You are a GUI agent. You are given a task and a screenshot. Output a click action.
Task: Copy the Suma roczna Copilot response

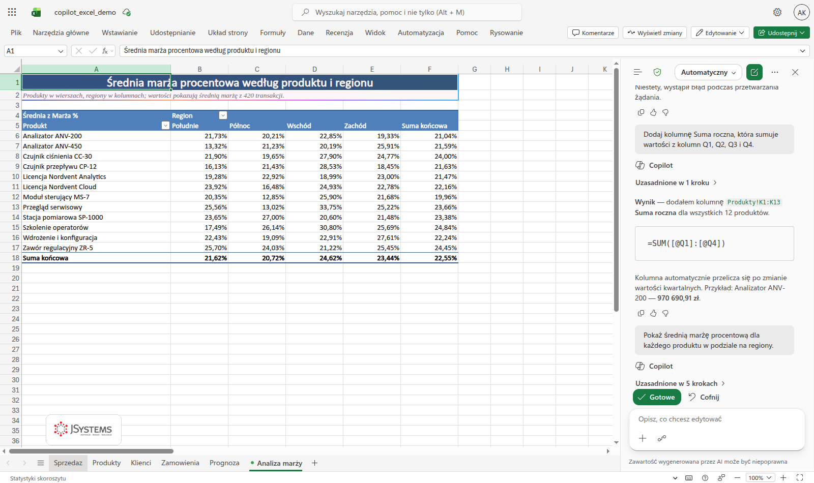(641, 313)
